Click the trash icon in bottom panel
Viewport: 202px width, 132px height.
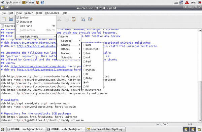pos(199,129)
